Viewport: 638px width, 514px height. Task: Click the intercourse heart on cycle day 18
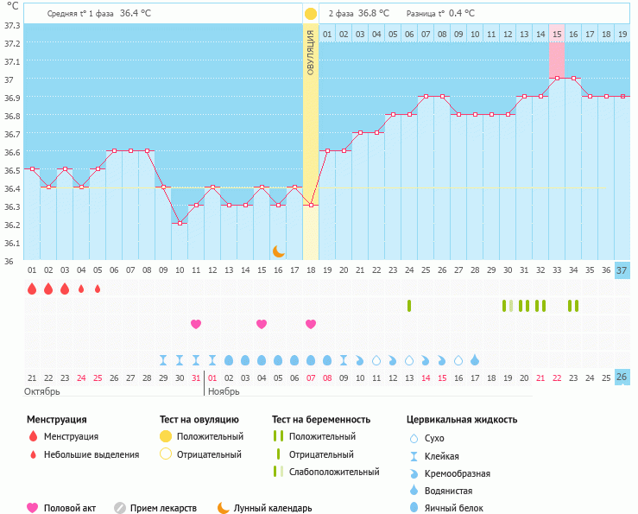point(311,324)
